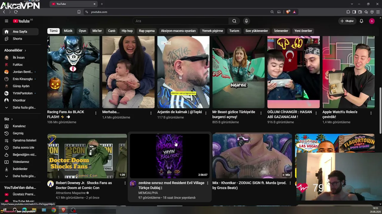
Task: Open Oynatma listeleri playlists
Action: tap(20, 140)
